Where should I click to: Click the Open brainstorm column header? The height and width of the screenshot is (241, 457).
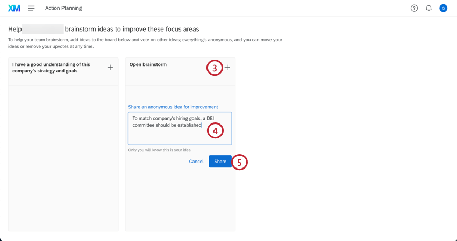point(148,64)
